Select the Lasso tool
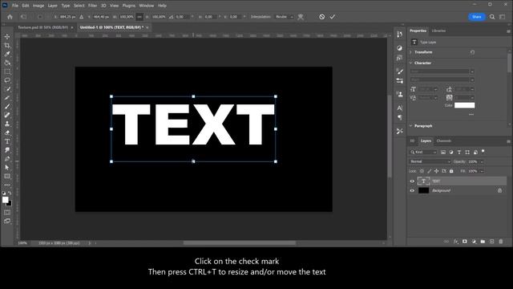The height and width of the screenshot is (289, 513). pyautogui.click(x=7, y=80)
